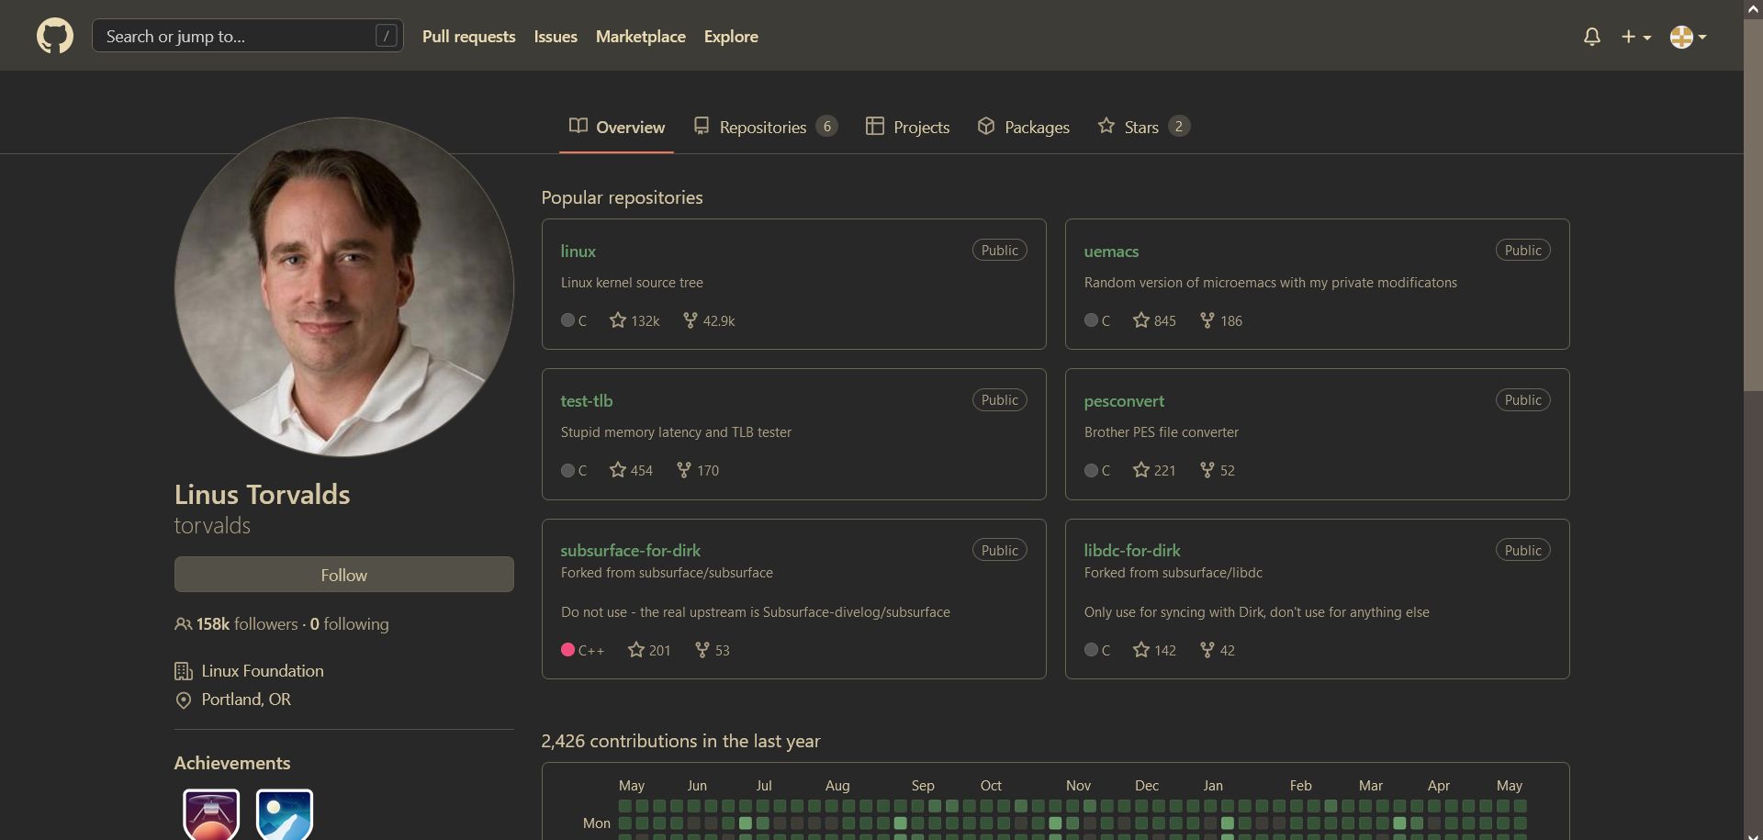The image size is (1763, 840).
Task: Select the gray C language dot on linux
Action: click(567, 319)
